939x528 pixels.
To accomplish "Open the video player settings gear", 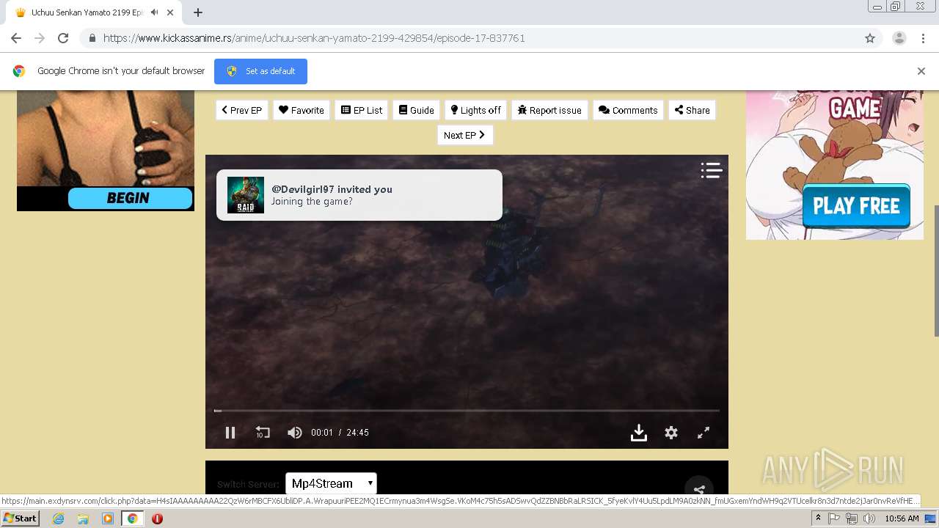I will click(671, 433).
